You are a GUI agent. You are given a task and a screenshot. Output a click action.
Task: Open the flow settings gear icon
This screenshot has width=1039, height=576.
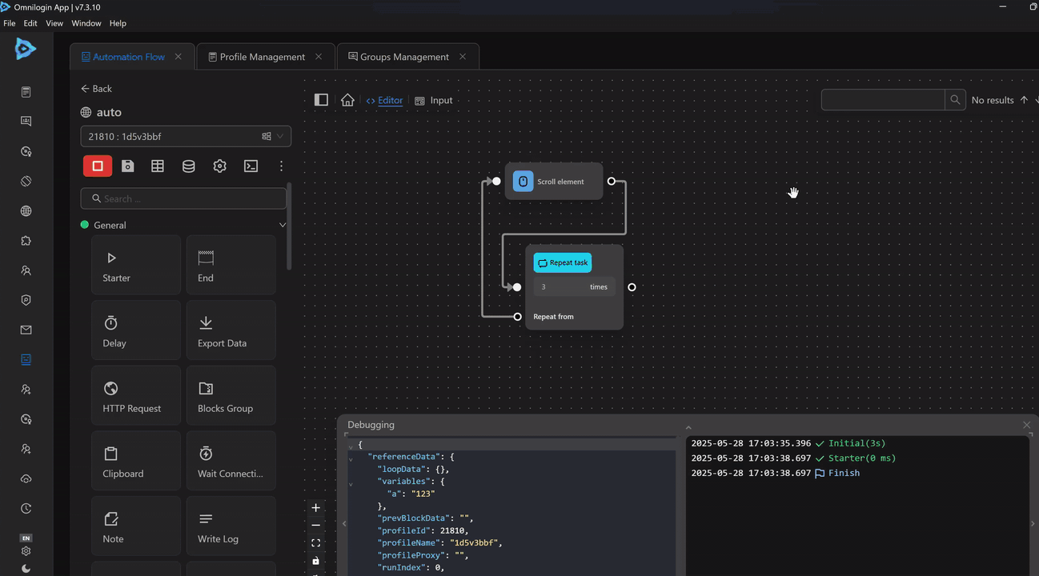pos(219,166)
